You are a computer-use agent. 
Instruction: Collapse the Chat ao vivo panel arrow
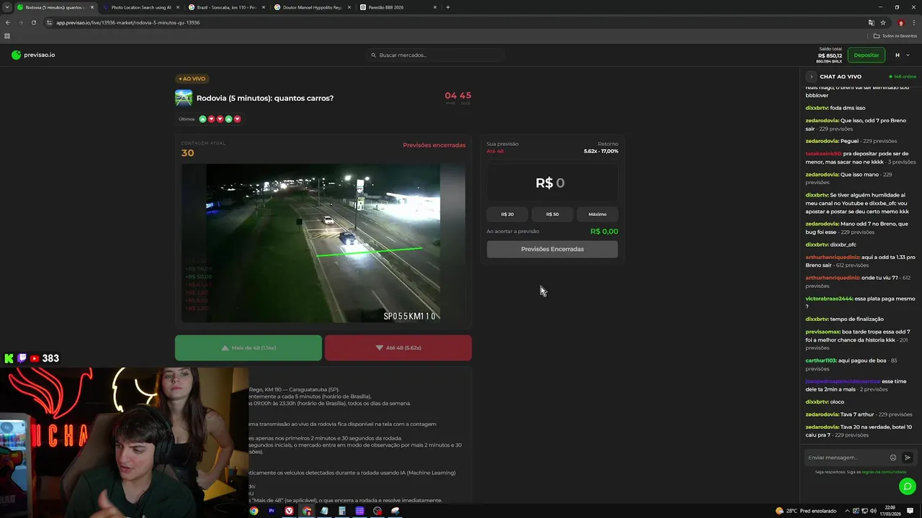(x=811, y=76)
